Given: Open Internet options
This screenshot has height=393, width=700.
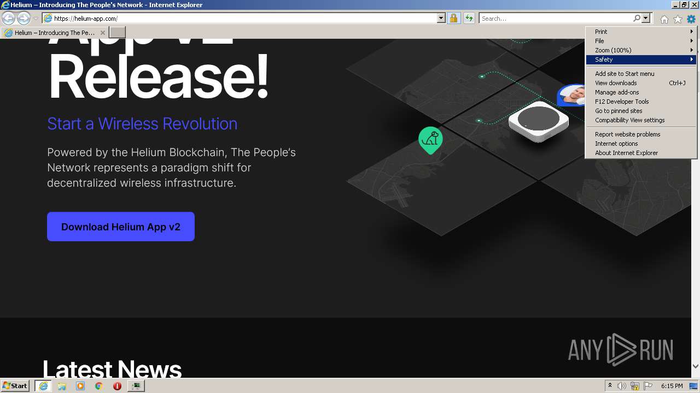Looking at the screenshot, I should pyautogui.click(x=641, y=144).
